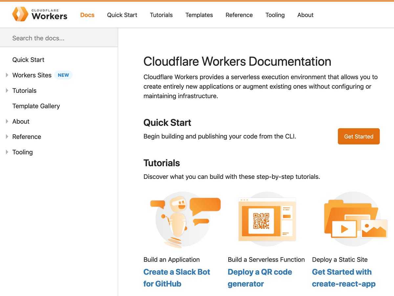Open Tutorials in top navigation
This screenshot has width=394, height=296.
161,15
